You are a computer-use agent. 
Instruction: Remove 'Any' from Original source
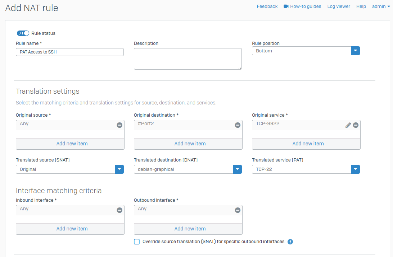(x=119, y=125)
